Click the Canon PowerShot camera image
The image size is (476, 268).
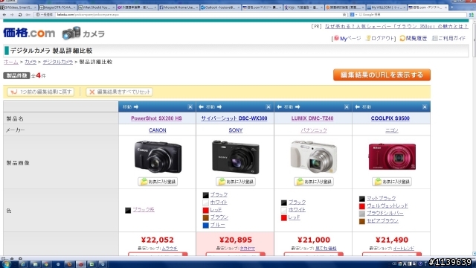158,156
